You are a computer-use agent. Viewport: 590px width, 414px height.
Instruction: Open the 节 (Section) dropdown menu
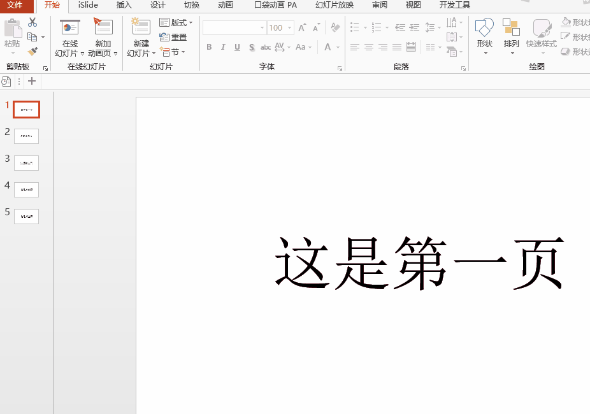tap(173, 52)
